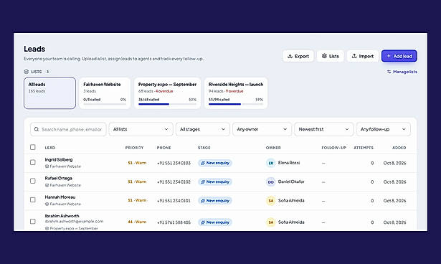This screenshot has width=441, height=264.
Task: Open the All lists dropdown
Action: [x=141, y=129]
